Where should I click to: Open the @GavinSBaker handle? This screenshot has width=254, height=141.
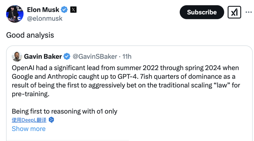click(95, 57)
